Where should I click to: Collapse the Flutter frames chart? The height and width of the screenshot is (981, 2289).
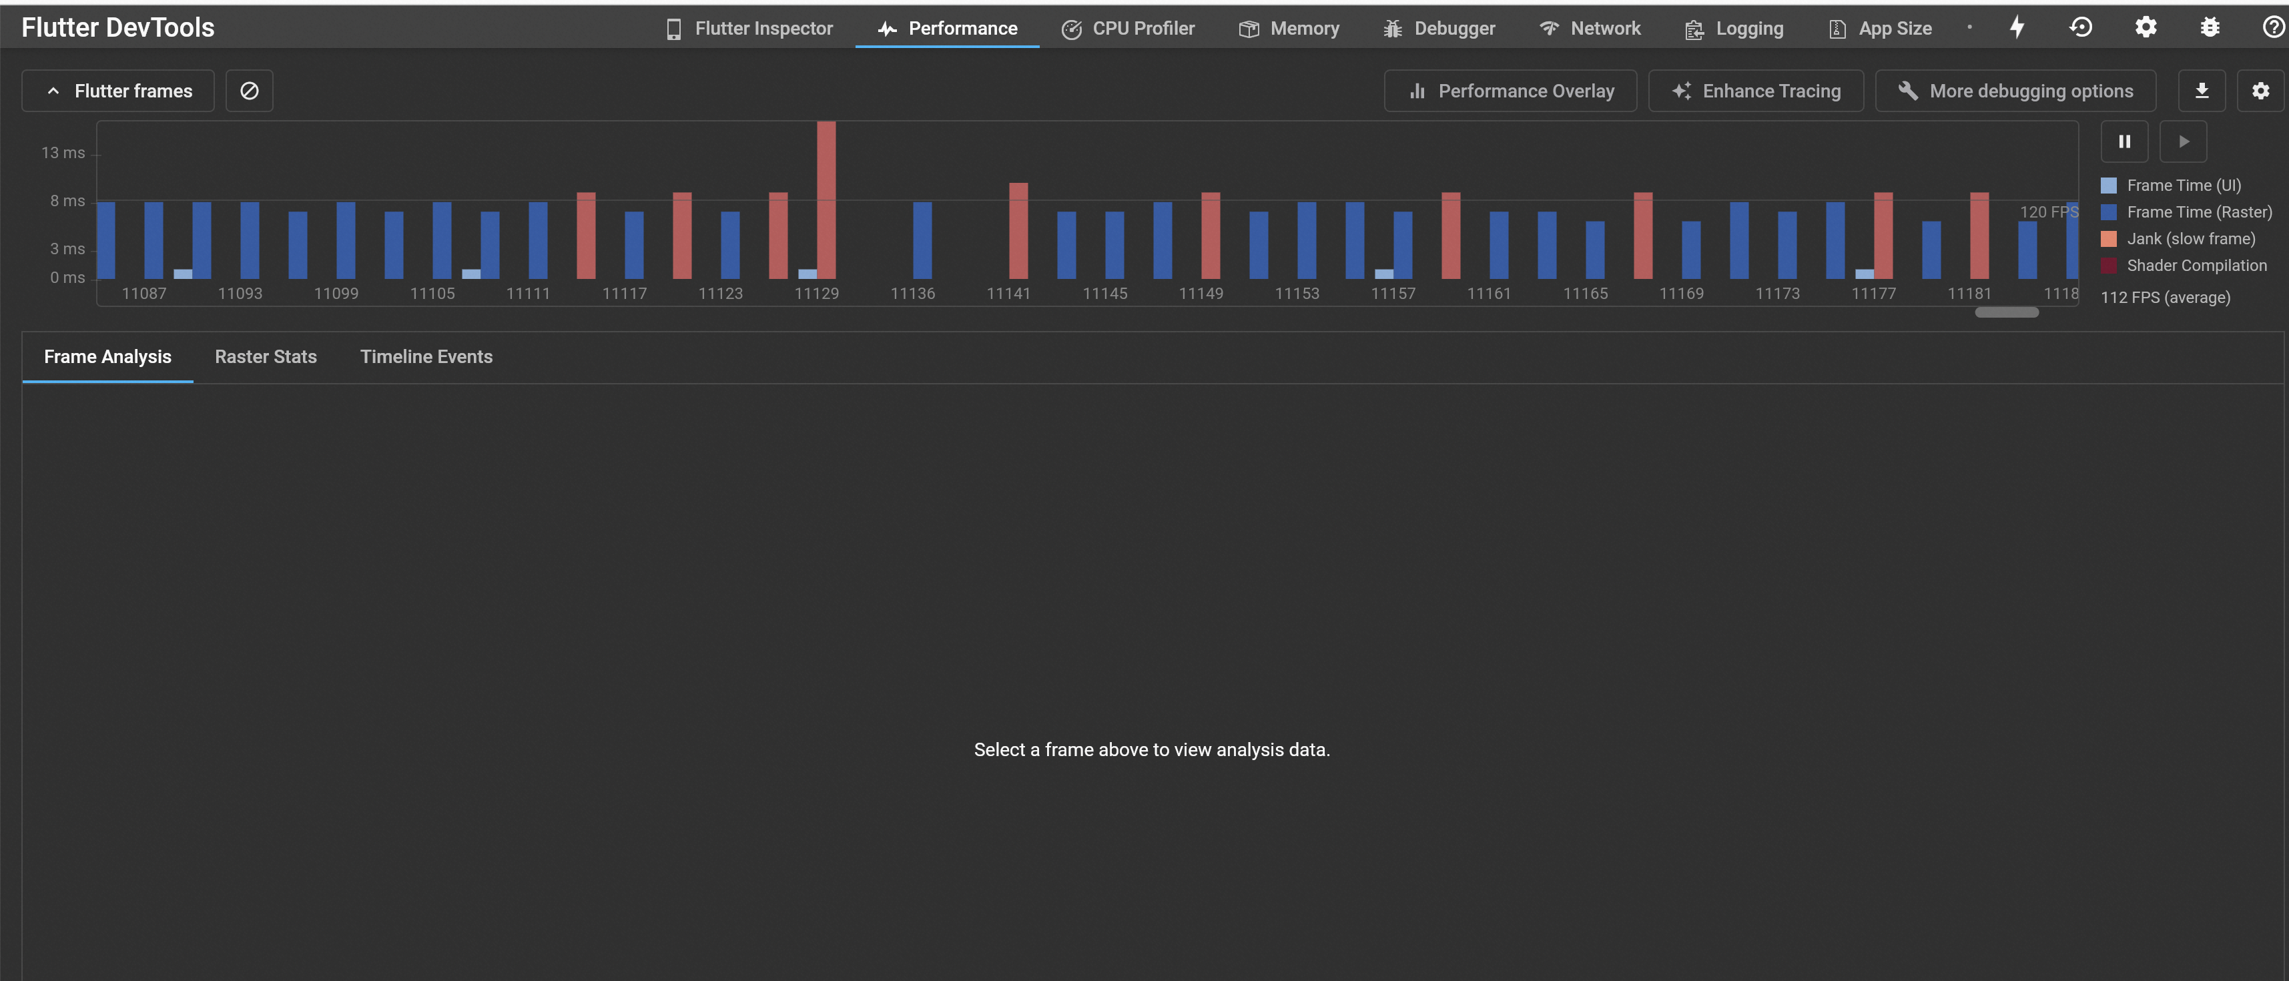tap(118, 91)
